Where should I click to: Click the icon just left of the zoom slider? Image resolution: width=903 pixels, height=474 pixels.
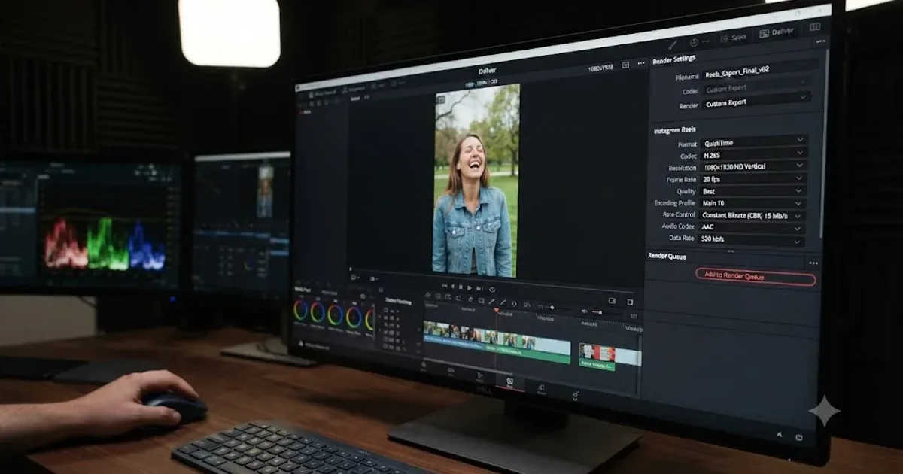(x=540, y=306)
